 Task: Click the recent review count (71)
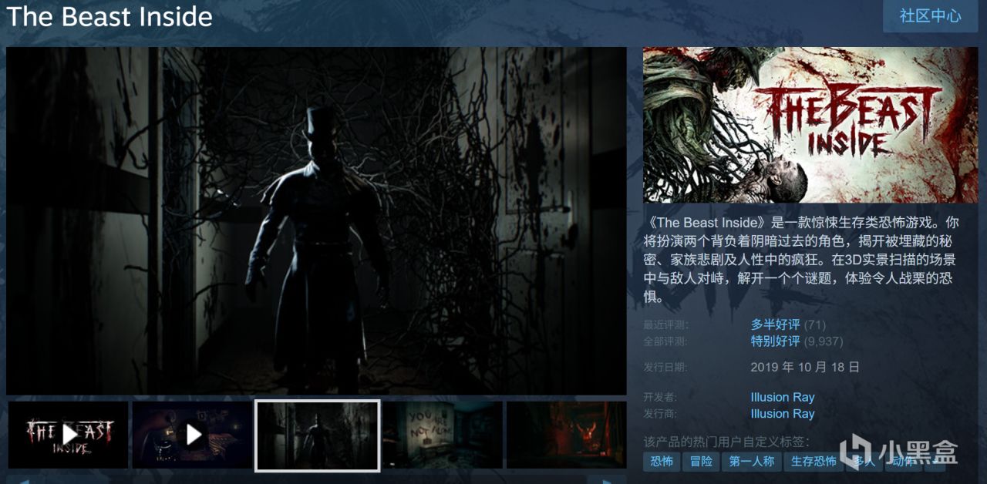(814, 325)
